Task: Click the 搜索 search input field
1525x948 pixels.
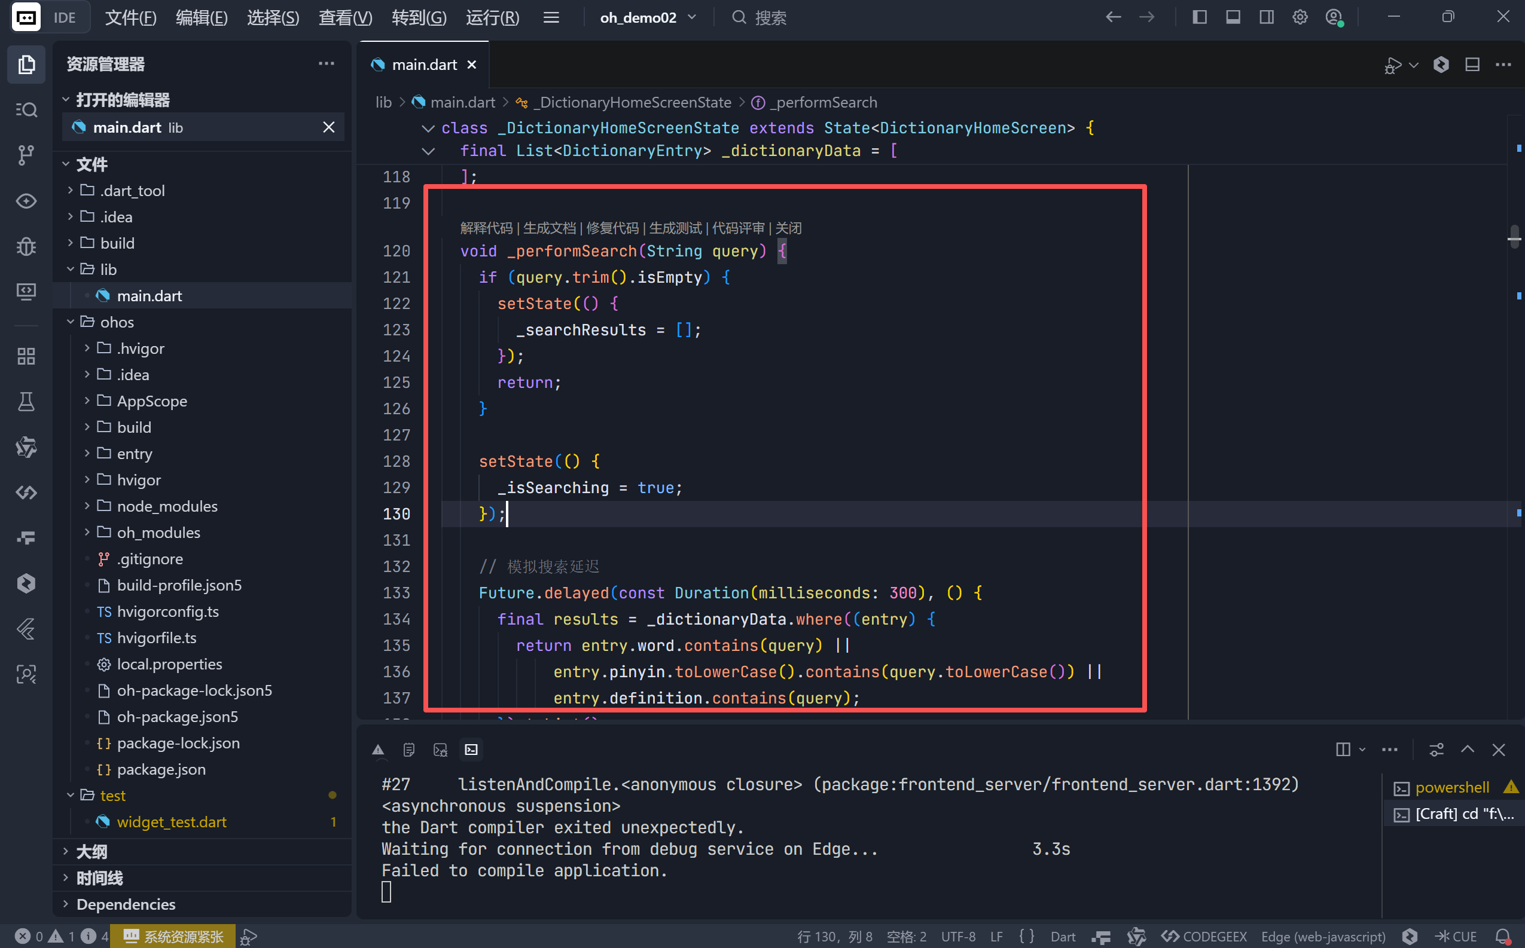Action: pos(770,17)
